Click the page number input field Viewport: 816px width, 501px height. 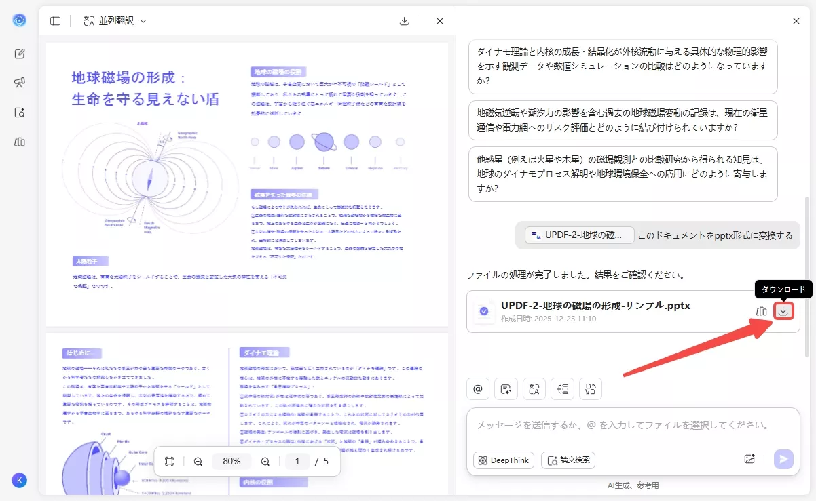click(x=297, y=461)
